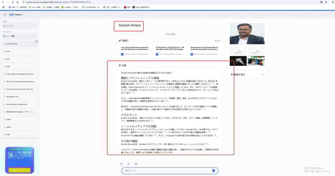Viewport: 335px width, 176px height.
Task: Open the red-icon bookmark in bookmarks bar
Action: tap(127, 7)
